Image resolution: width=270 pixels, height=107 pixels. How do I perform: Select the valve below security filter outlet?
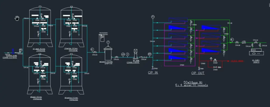coord(116,57)
